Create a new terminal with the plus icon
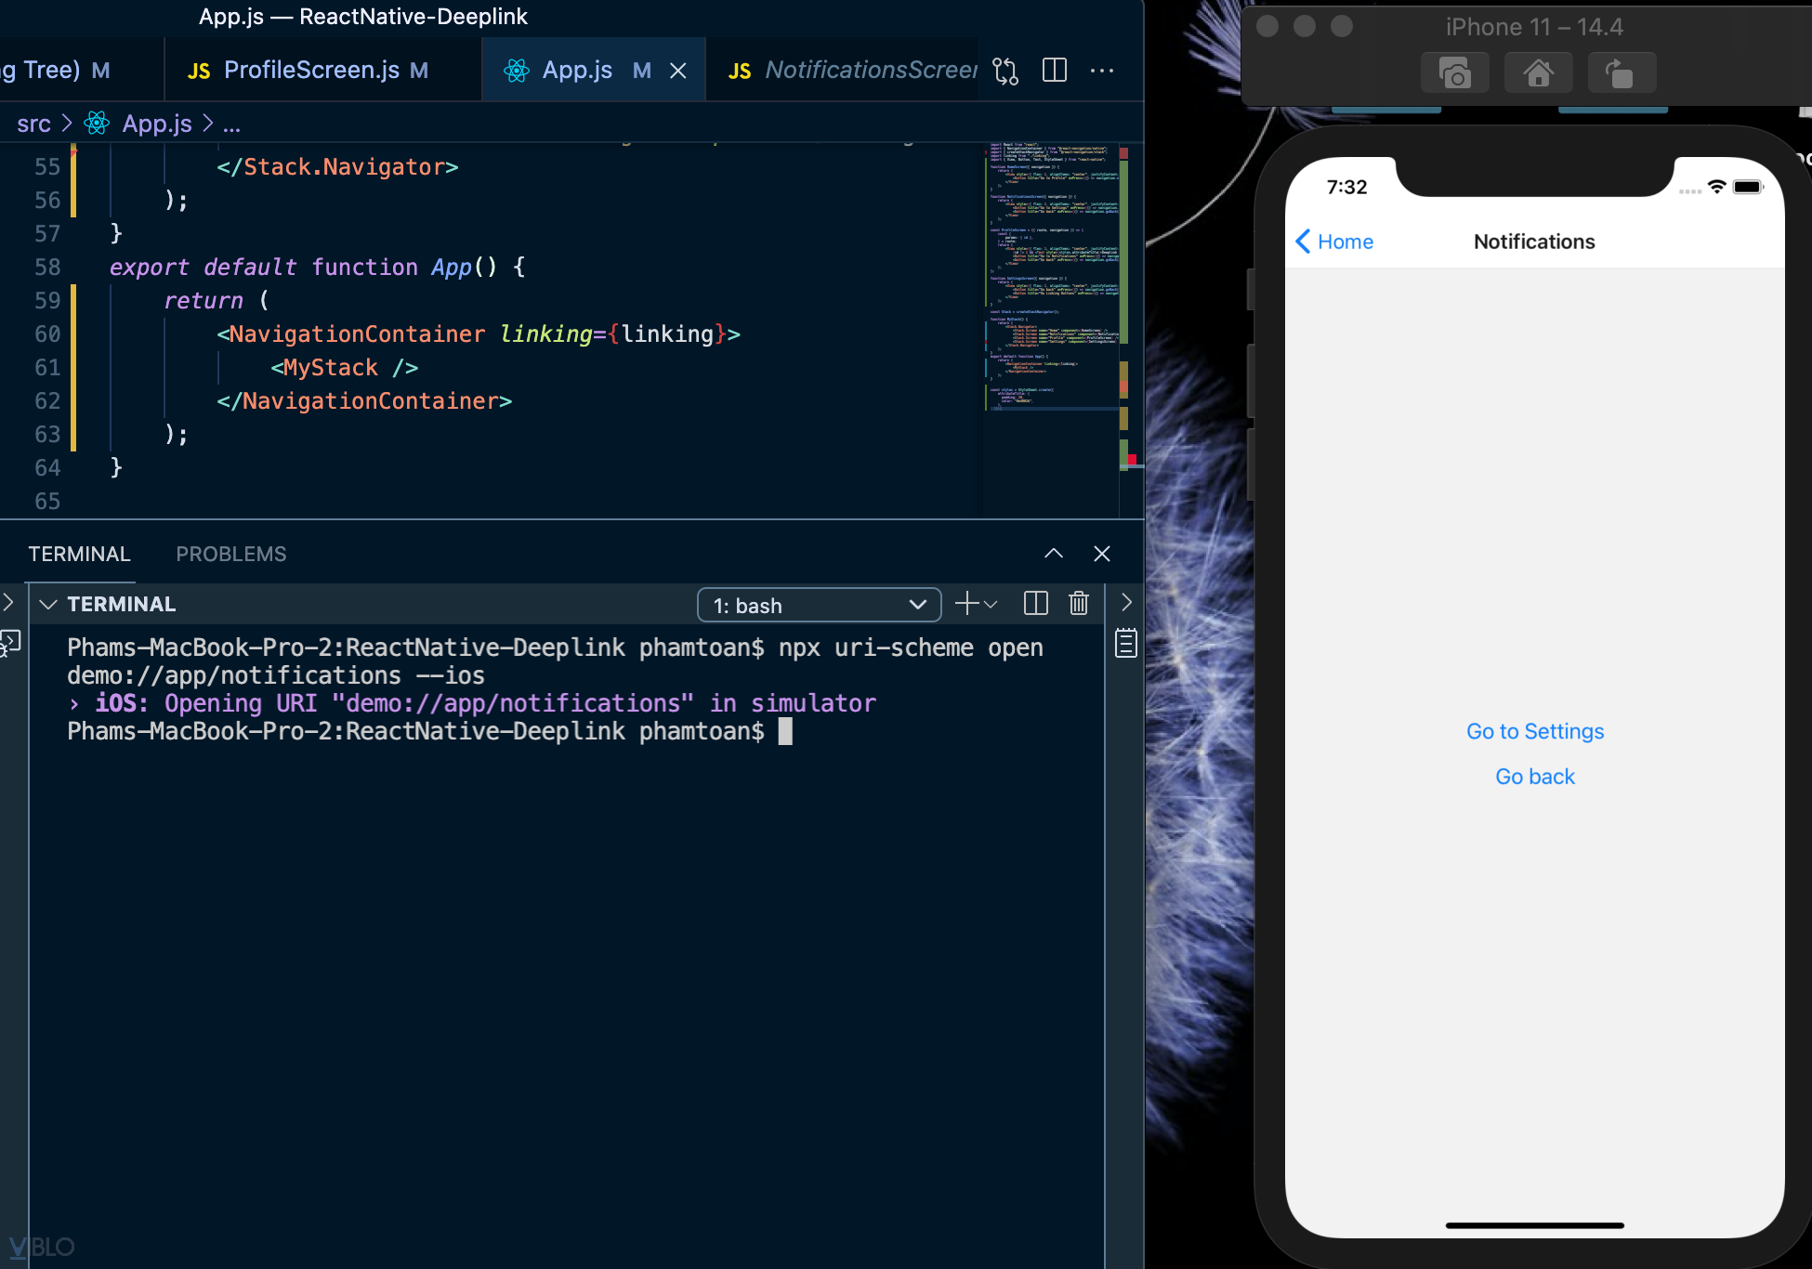 click(x=965, y=604)
